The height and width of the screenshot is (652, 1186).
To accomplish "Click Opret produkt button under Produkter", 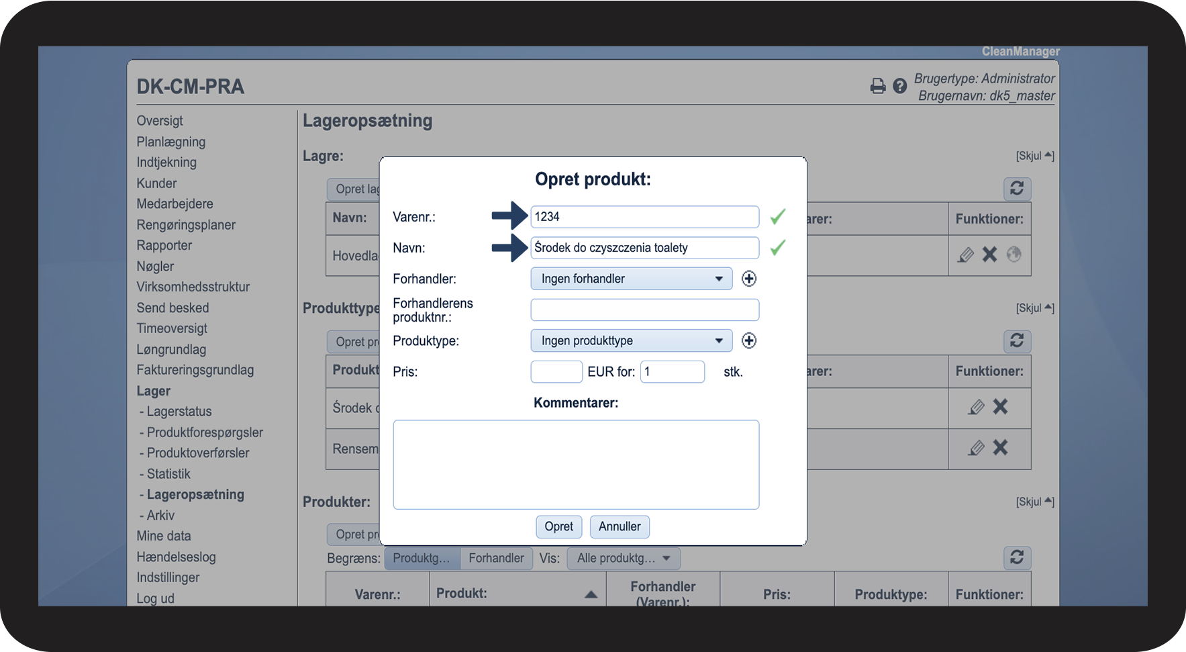I will coord(354,534).
